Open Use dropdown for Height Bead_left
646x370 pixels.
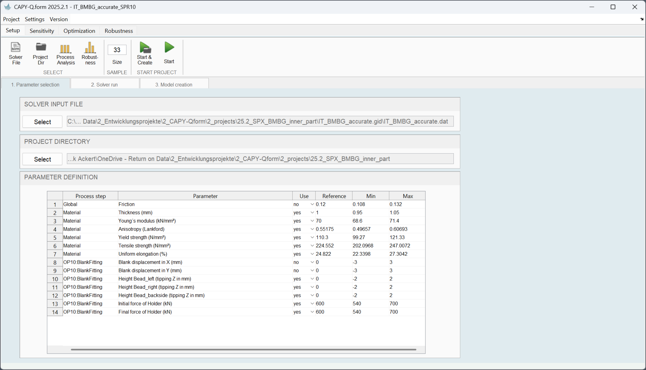pos(312,279)
